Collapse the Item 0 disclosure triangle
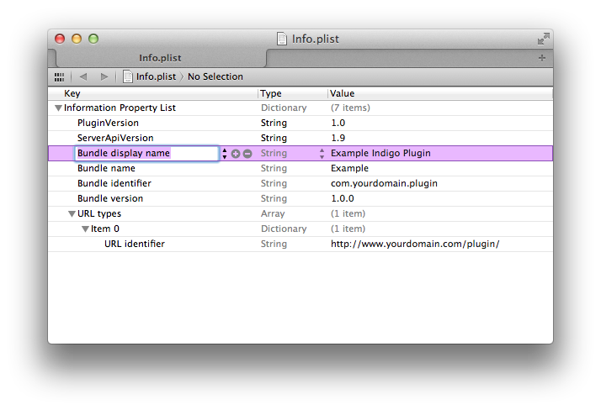 [85, 229]
